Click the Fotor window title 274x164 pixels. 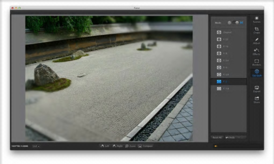137,8
